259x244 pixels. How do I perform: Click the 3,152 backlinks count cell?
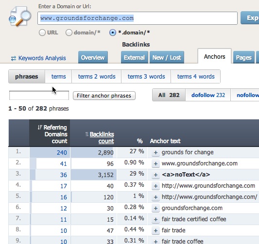[94, 175]
